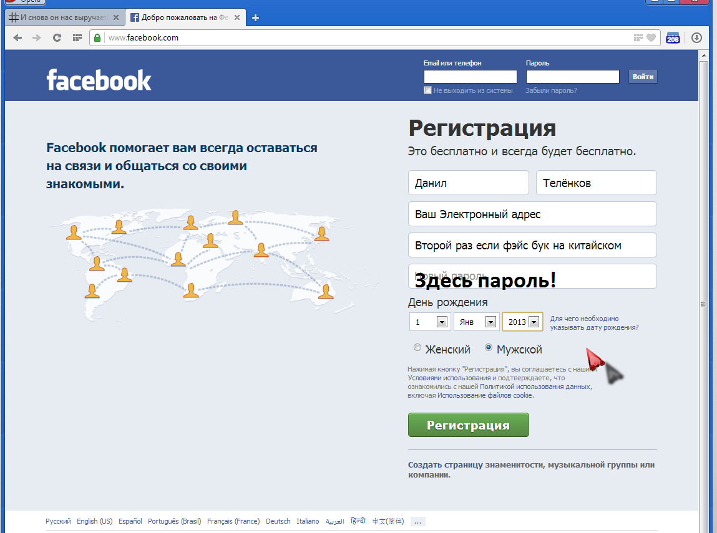The image size is (717, 533).
Task: Open 'Для чего необходимо указывать дату рождения?' link
Action: (594, 323)
